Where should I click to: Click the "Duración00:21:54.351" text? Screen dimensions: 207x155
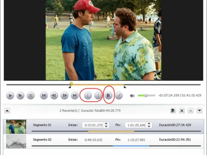(x=175, y=139)
